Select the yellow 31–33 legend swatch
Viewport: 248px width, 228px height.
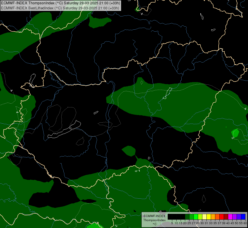click(209, 217)
